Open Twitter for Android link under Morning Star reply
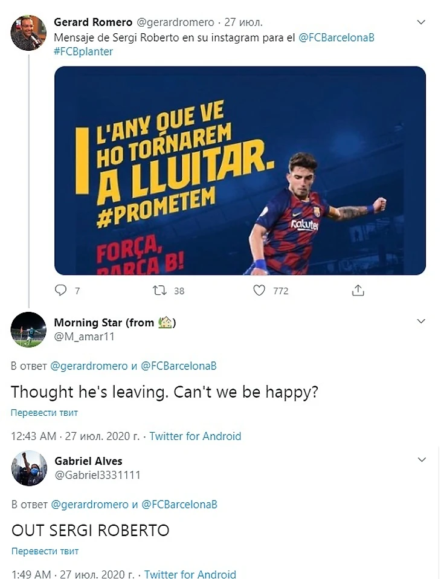This screenshot has height=579, width=441. [x=195, y=436]
